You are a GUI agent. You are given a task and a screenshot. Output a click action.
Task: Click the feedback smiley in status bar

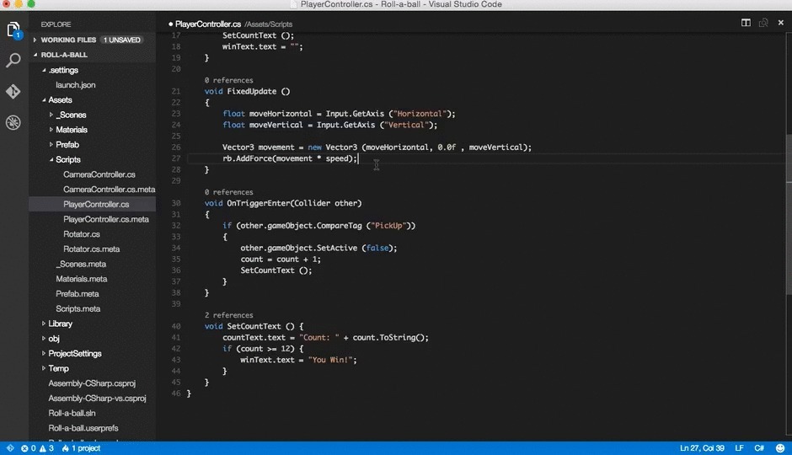click(x=780, y=448)
